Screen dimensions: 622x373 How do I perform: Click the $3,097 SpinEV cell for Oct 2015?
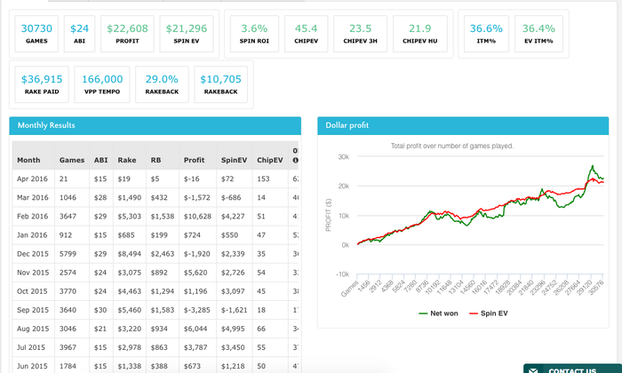234,291
